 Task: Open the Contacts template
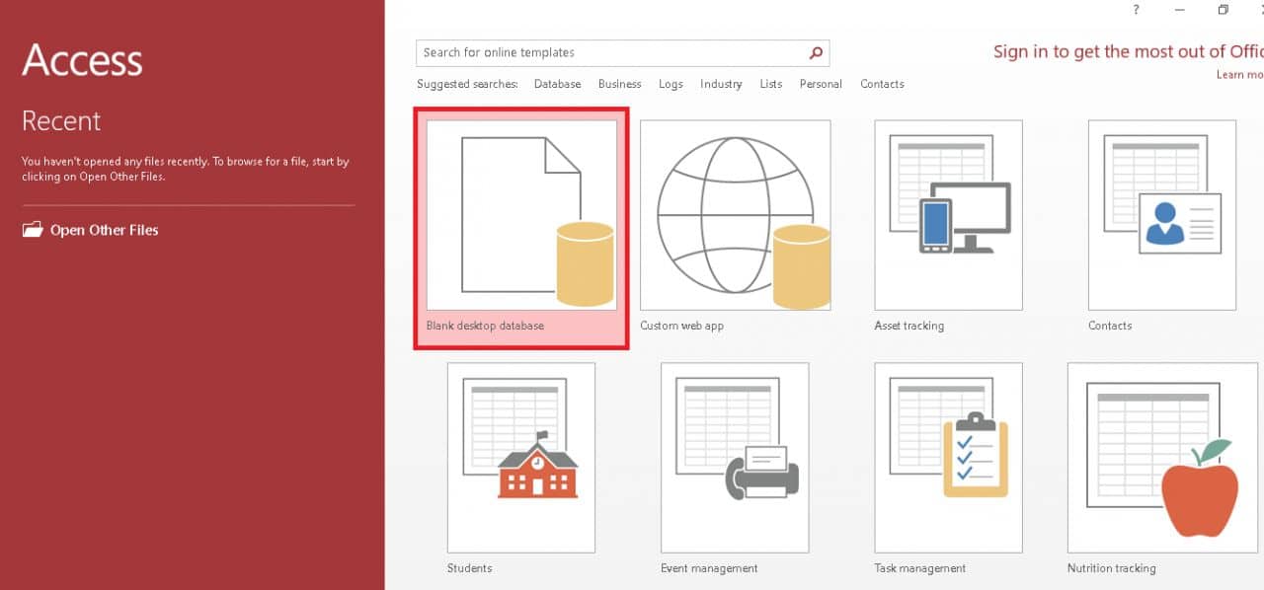coord(1161,215)
